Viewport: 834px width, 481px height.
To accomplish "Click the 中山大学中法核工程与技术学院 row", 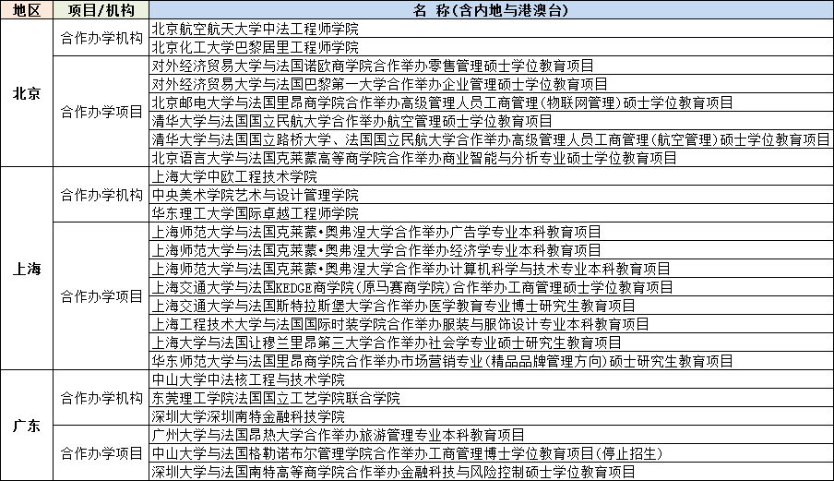I will tap(491, 379).
